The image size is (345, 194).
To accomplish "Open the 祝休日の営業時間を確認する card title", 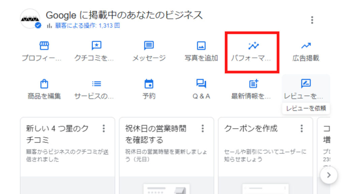I will coord(156,134).
